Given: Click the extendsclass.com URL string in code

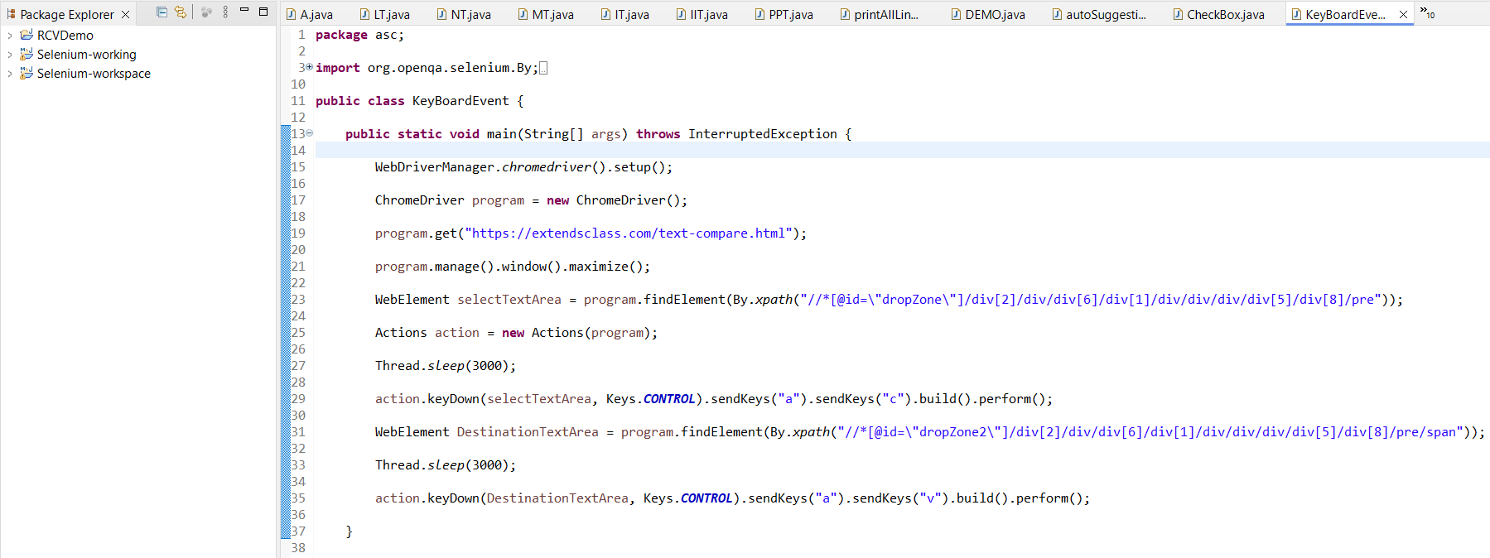Looking at the screenshot, I should click(x=628, y=233).
